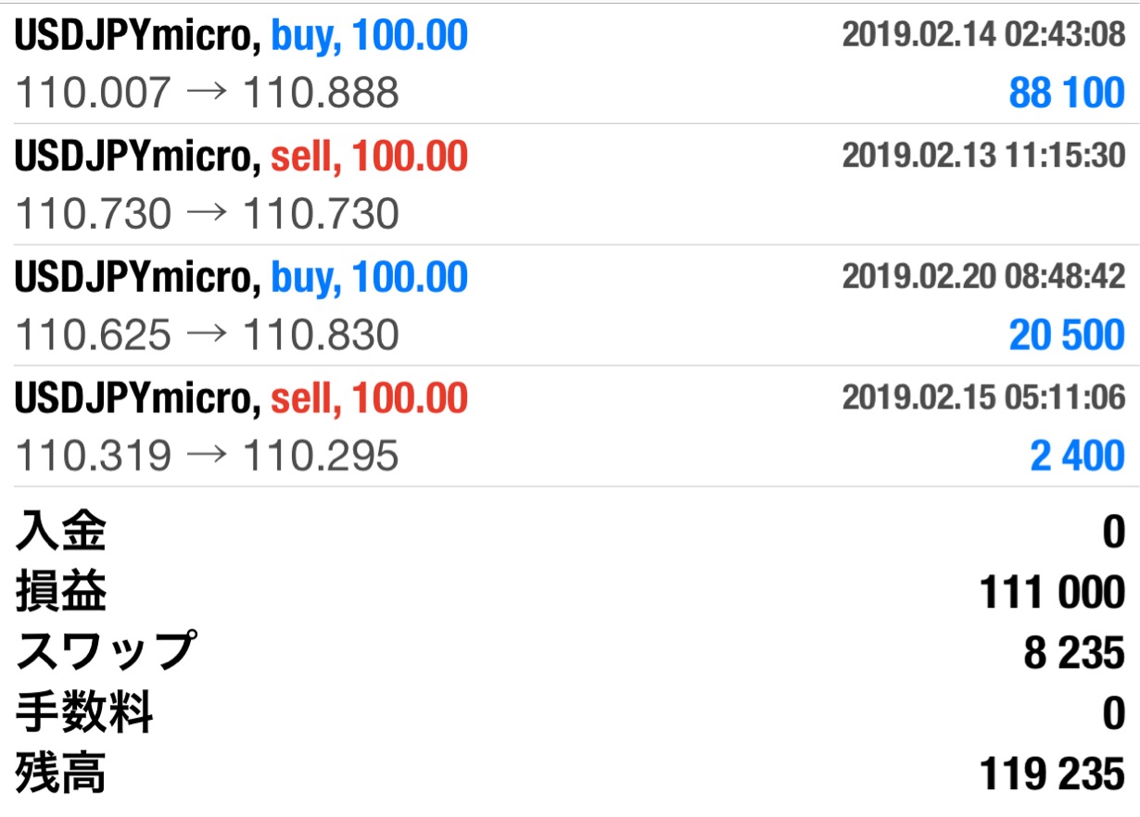Tap the 2019.02.20 08:48:42 timestamp
The width and height of the screenshot is (1140, 817).
click(983, 276)
